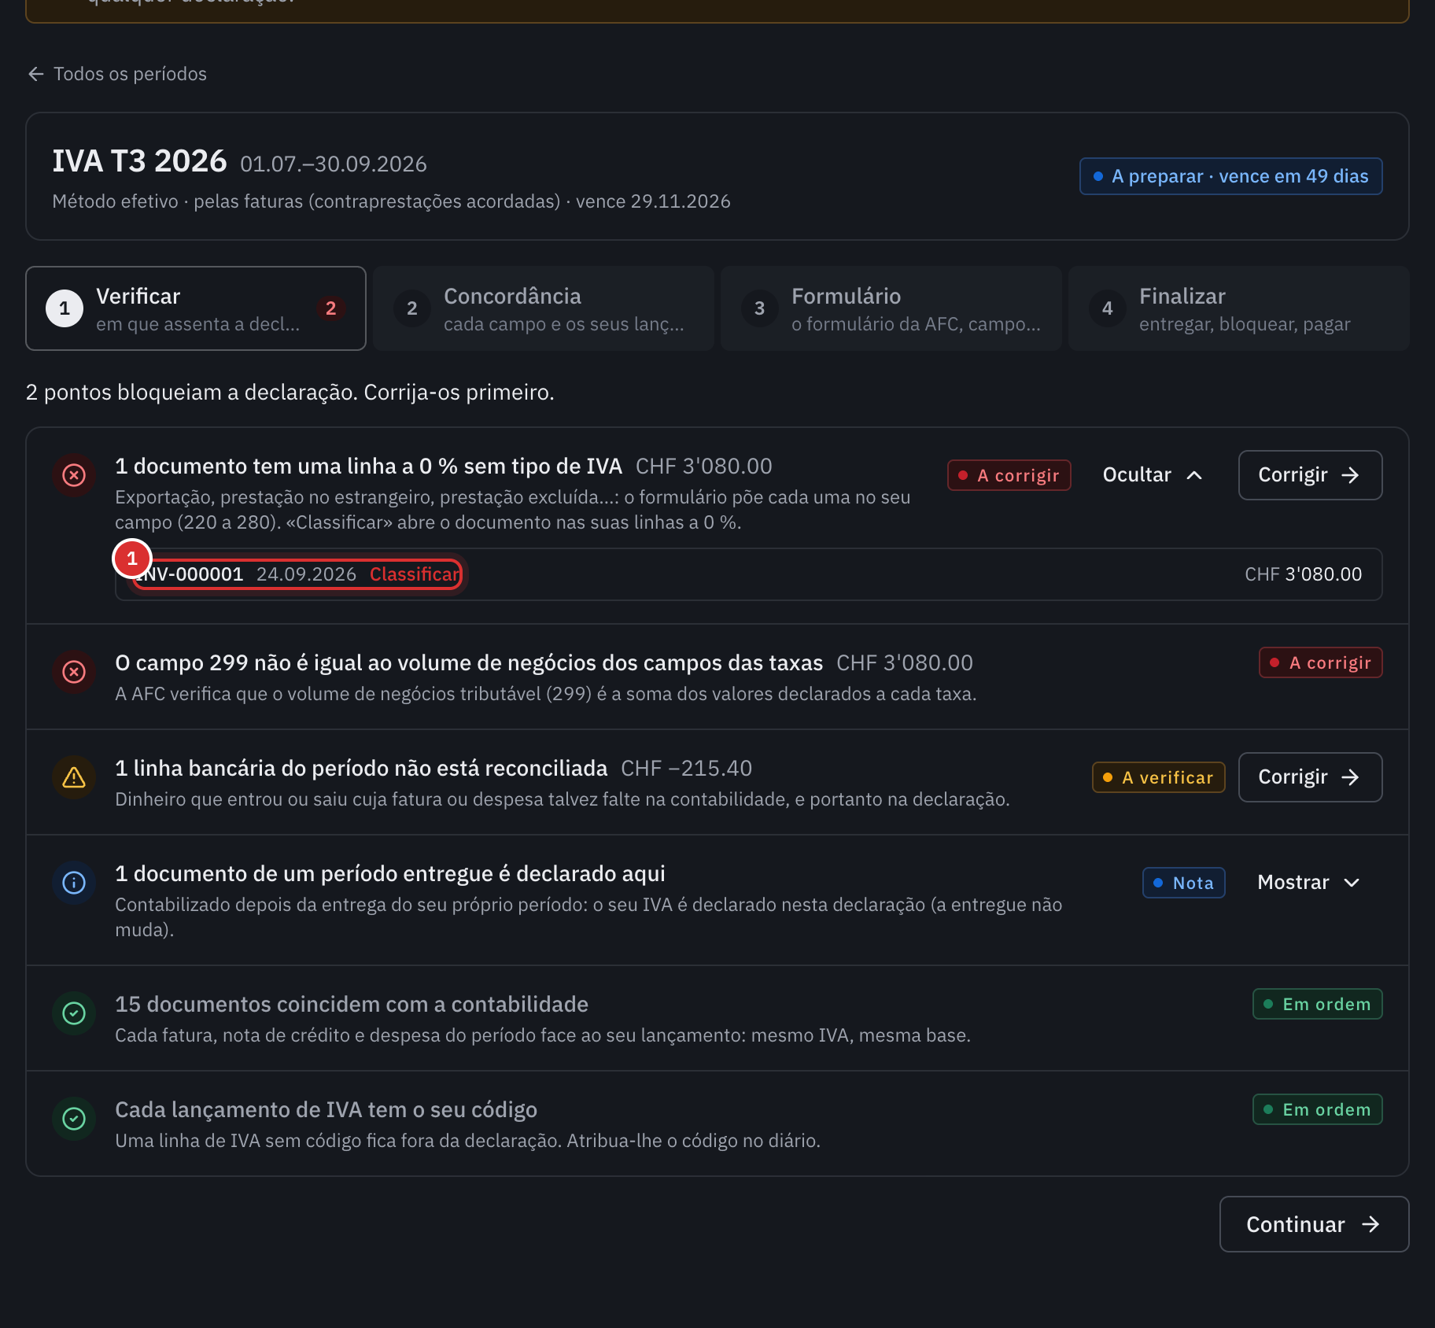The height and width of the screenshot is (1328, 1435).
Task: Click the Continuar button
Action: tap(1314, 1224)
